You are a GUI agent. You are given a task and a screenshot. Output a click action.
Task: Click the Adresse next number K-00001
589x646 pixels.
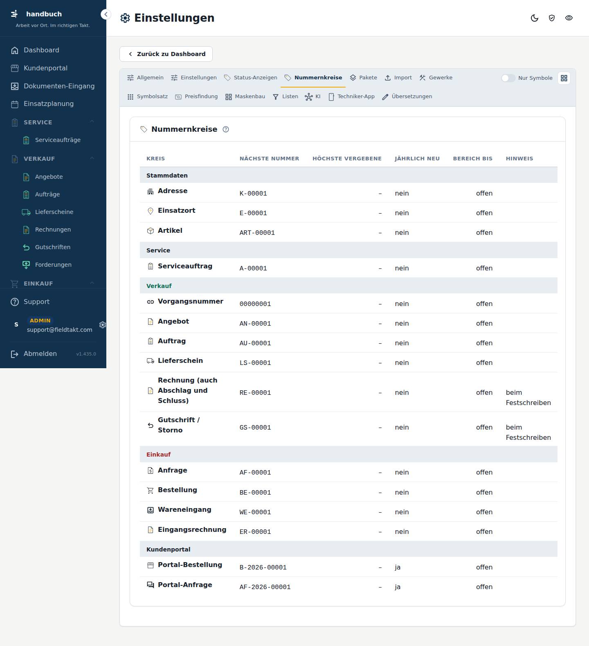tap(253, 194)
